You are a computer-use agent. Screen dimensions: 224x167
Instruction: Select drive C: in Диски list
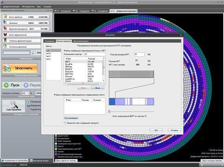click(x=53, y=51)
